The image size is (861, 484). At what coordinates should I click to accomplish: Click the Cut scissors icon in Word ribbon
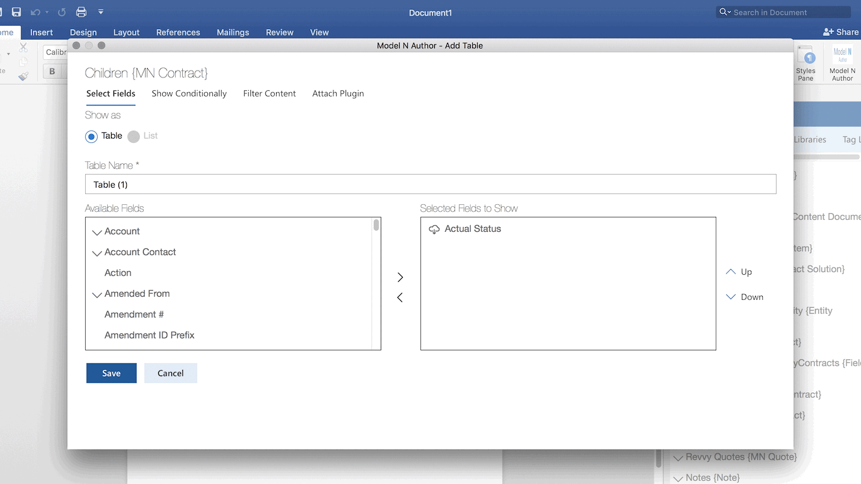click(23, 47)
